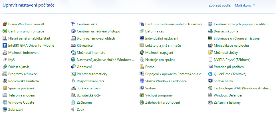
Task: Click the Rozpoznávání řeči microphone icon
Action: 73,81
